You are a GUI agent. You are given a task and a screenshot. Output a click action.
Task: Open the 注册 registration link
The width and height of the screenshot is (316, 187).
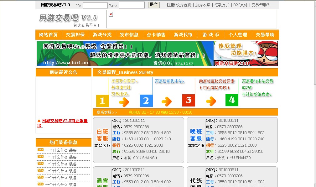[170, 5]
